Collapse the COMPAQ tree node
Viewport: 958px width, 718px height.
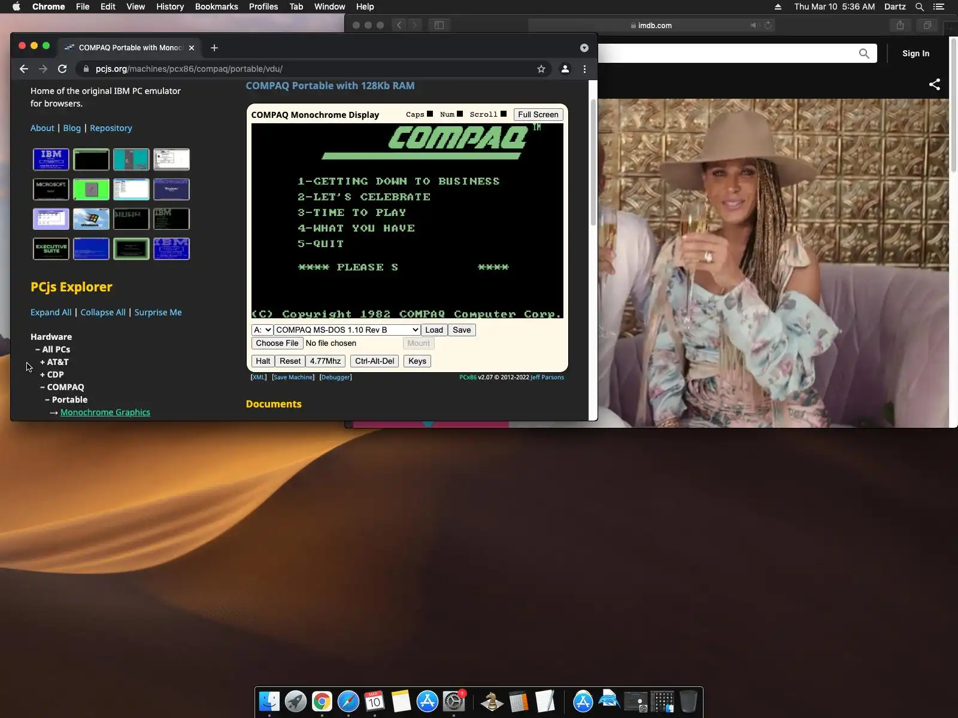[62, 387]
